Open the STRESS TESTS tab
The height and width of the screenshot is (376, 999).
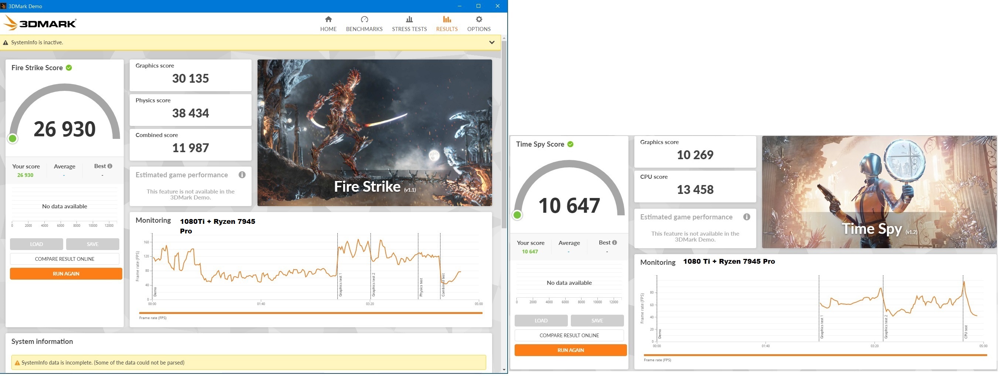409,24
